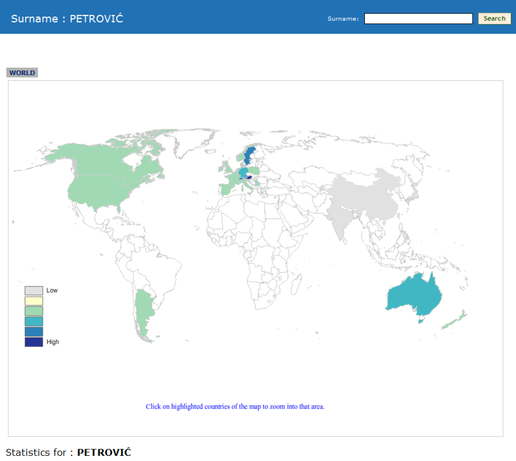Click the pale yellow legend swatch
Screen dimensions: 516x461
[x=34, y=301]
